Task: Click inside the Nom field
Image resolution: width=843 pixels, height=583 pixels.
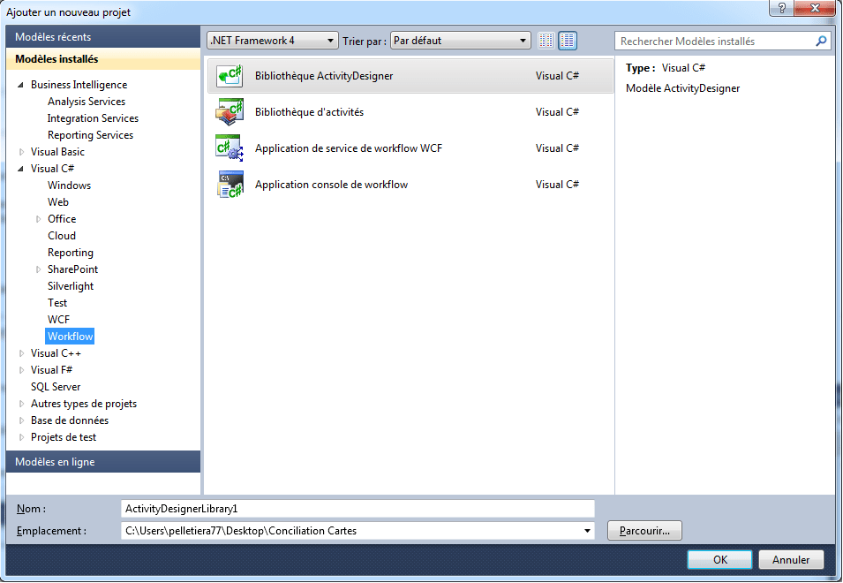Action: (x=353, y=508)
